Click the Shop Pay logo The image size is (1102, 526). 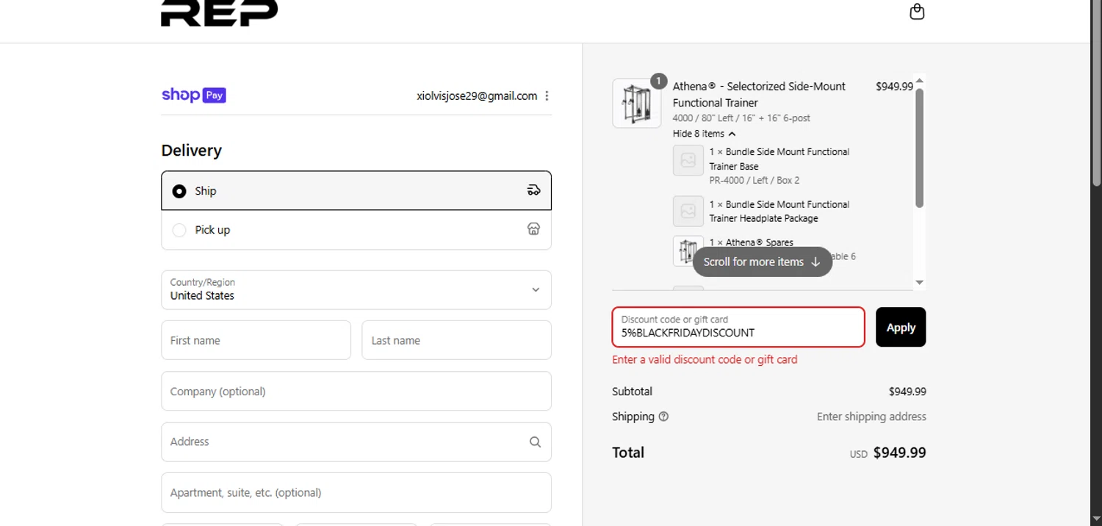coord(193,96)
